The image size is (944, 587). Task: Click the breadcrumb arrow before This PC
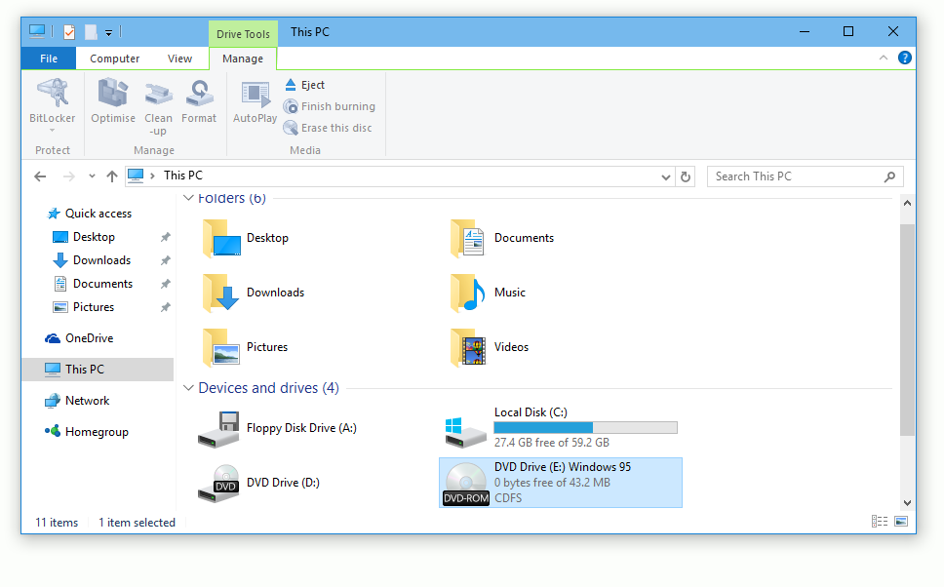click(153, 176)
